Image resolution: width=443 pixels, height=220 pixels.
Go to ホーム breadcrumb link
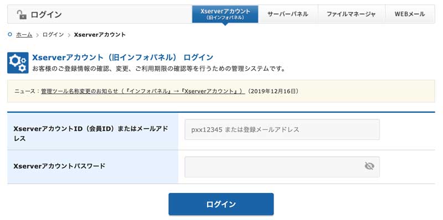(24, 35)
